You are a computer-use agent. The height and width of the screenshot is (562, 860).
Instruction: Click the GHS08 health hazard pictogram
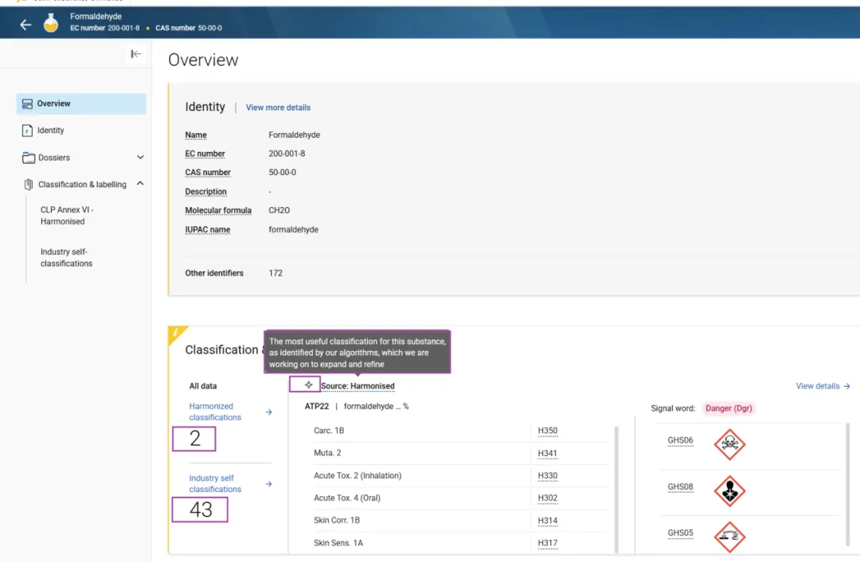point(729,490)
